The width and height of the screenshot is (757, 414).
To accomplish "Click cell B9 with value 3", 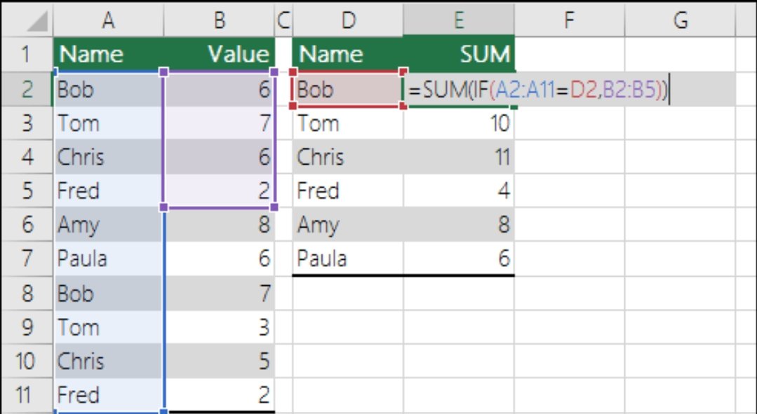I will click(x=219, y=327).
